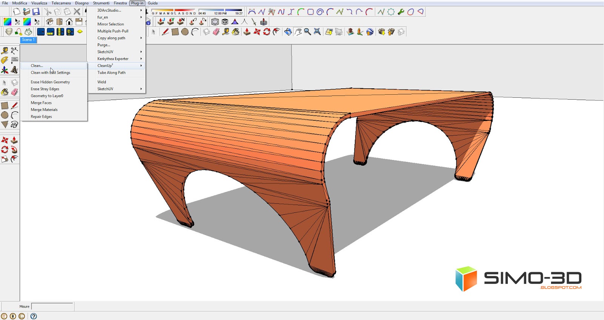The image size is (604, 320).
Task: Select the Freehand scribble drawing tool
Action: [14, 125]
